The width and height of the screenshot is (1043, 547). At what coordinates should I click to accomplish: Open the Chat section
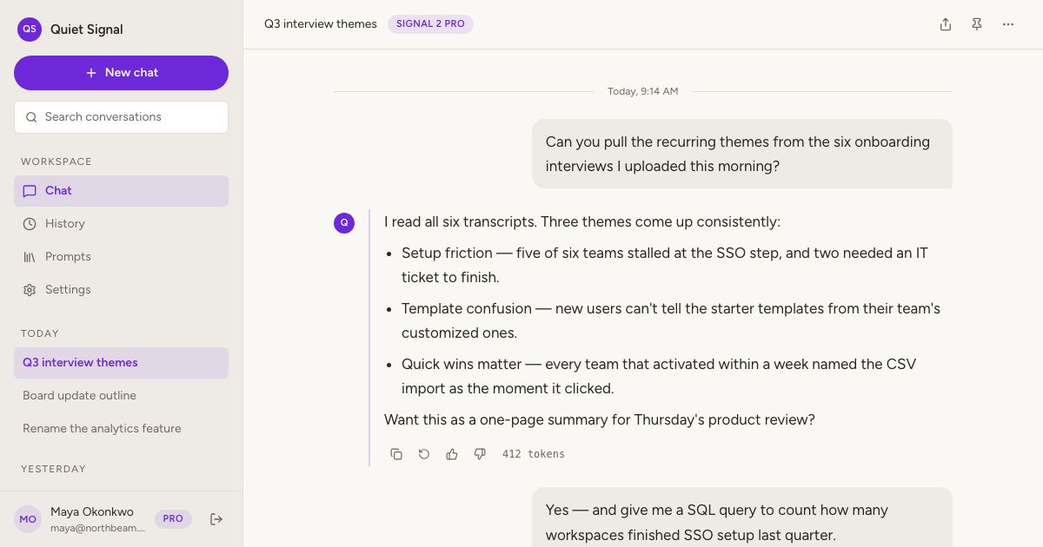coord(121,191)
